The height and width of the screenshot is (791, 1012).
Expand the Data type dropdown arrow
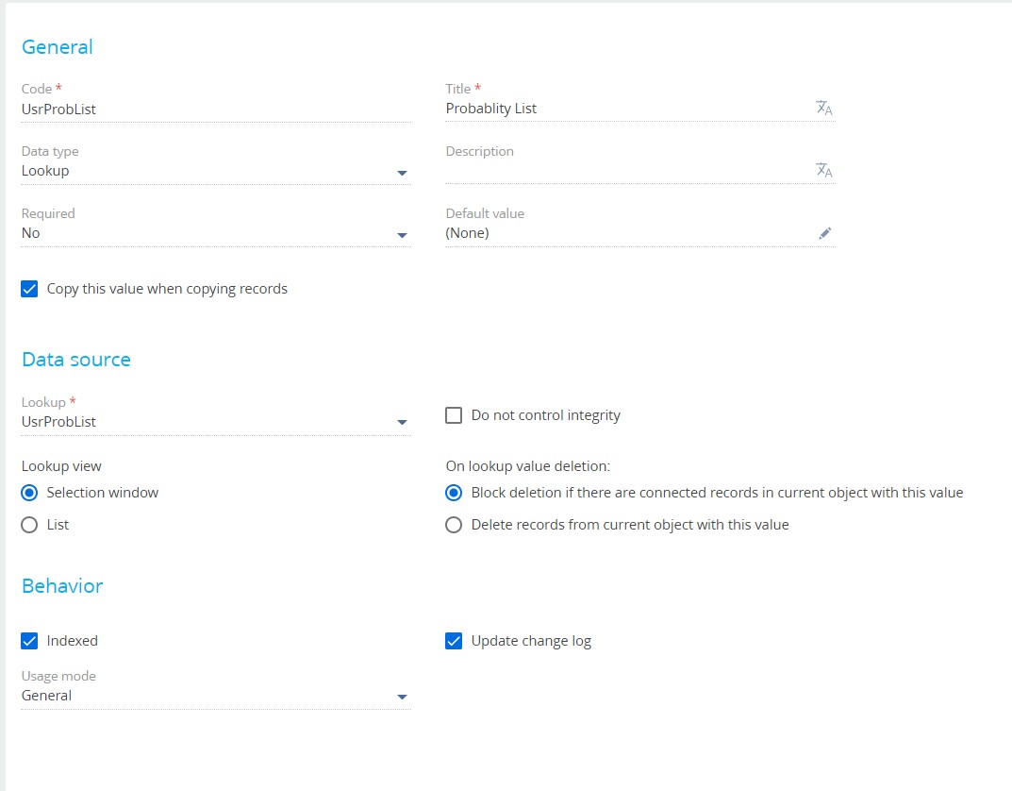click(x=402, y=173)
